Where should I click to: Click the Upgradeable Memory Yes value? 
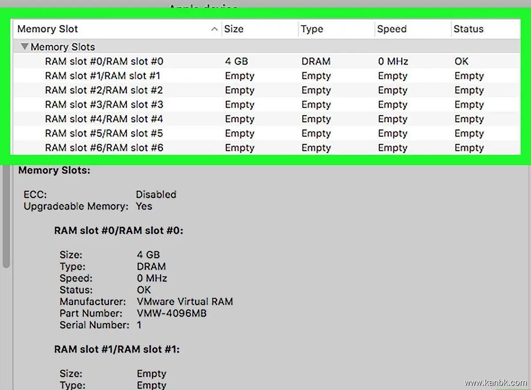(x=144, y=206)
